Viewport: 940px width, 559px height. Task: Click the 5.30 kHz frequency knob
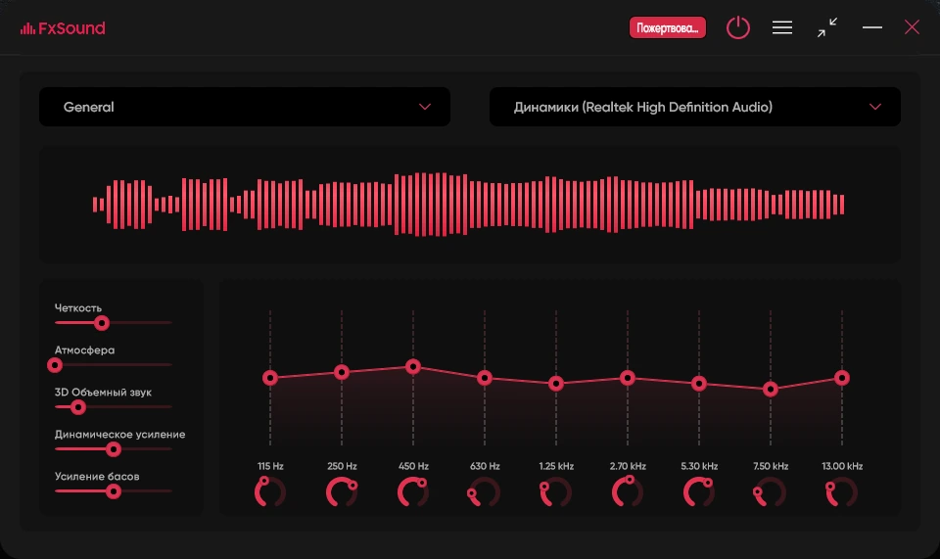pyautogui.click(x=699, y=491)
